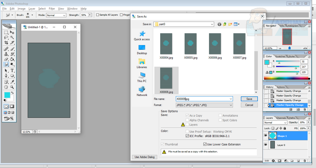Swap foreground and background colors
316x168 pixels.
pyautogui.click(x=12, y=93)
